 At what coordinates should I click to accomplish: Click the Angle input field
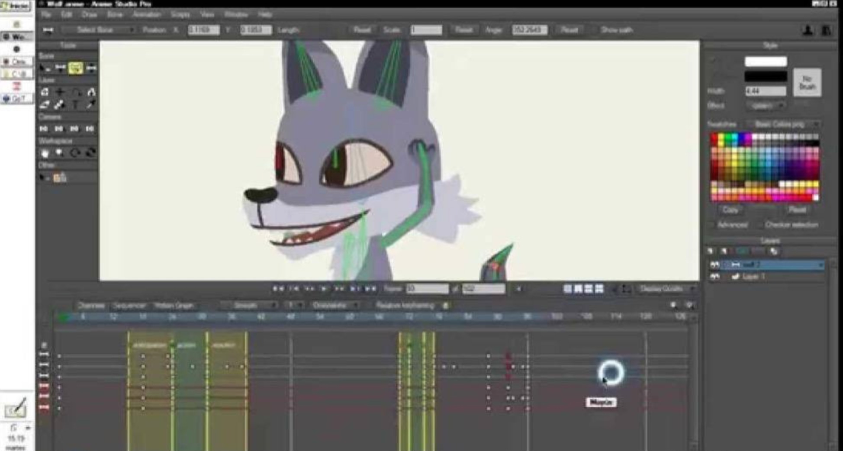coord(530,30)
